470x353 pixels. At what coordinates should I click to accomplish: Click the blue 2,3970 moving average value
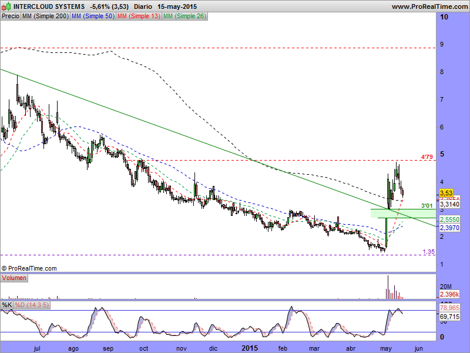pyautogui.click(x=449, y=228)
